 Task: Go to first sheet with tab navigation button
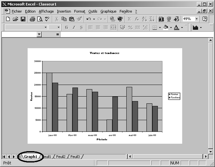(4, 157)
